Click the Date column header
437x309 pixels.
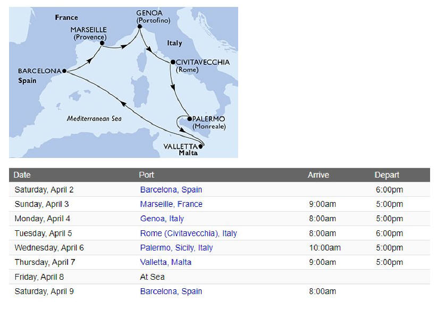coord(22,175)
